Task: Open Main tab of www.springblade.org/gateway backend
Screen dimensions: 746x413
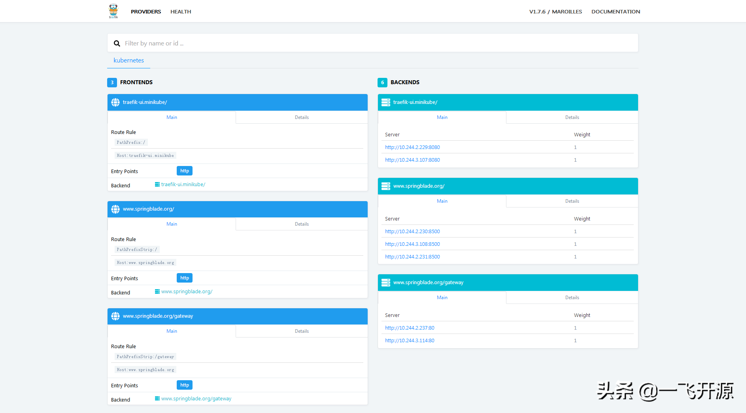Action: tap(442, 298)
